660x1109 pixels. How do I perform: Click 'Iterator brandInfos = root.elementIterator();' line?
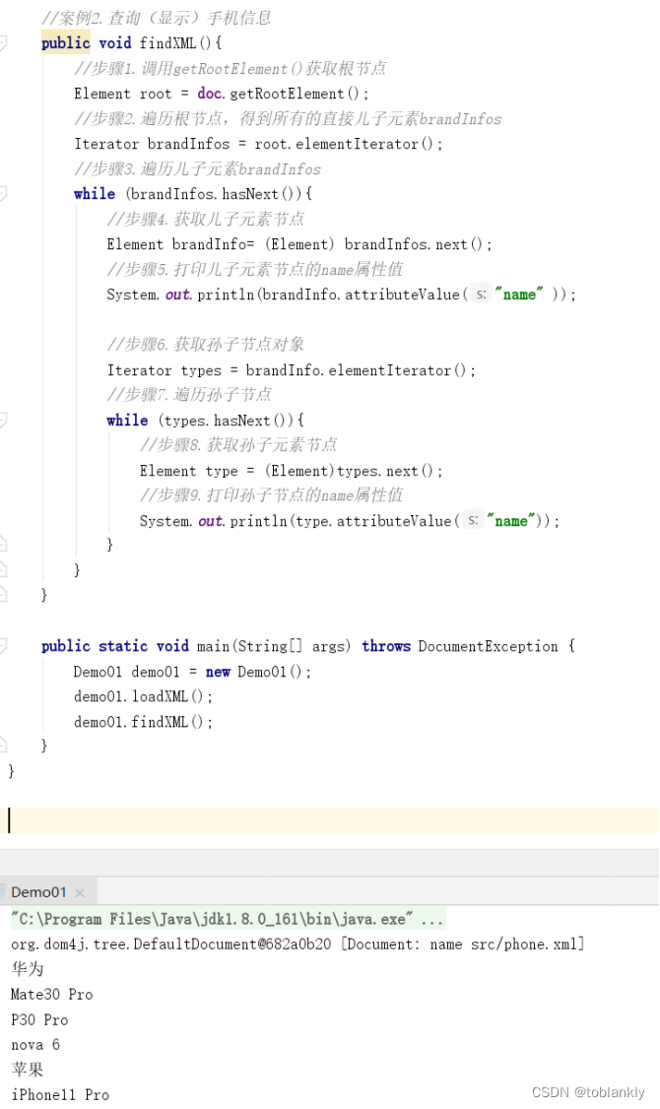point(258,144)
